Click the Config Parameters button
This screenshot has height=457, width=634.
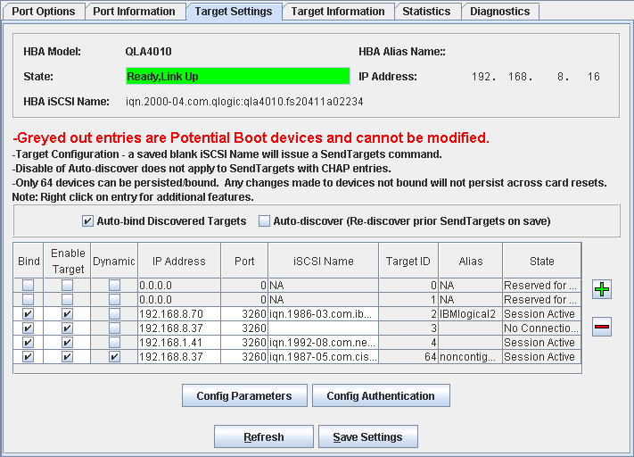244,395
